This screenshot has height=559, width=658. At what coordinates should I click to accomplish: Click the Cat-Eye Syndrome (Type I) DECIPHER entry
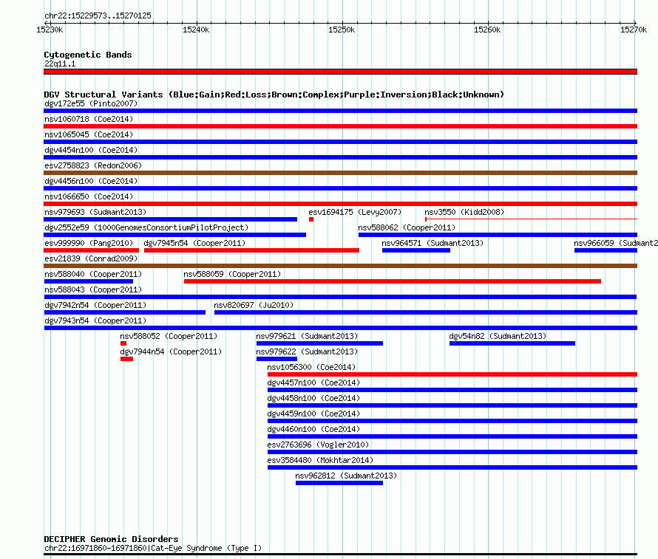coord(153,548)
